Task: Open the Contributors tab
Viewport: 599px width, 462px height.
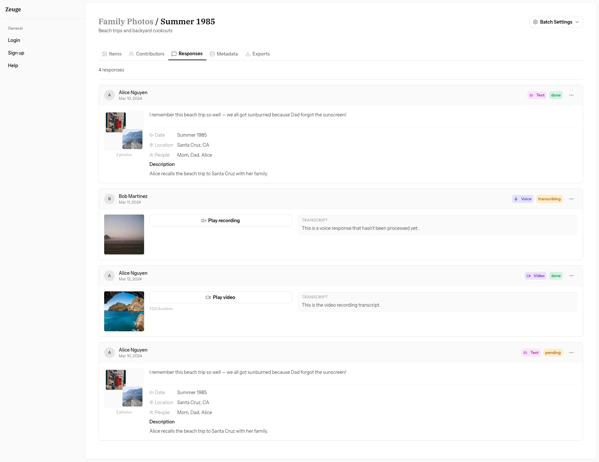Action: tap(147, 54)
